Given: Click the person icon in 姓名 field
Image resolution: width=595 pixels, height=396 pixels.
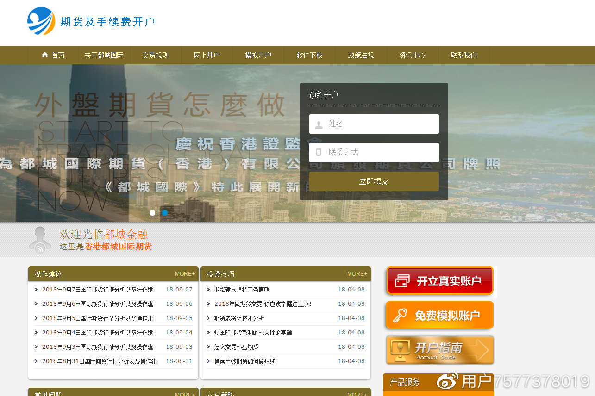Looking at the screenshot, I should point(319,124).
